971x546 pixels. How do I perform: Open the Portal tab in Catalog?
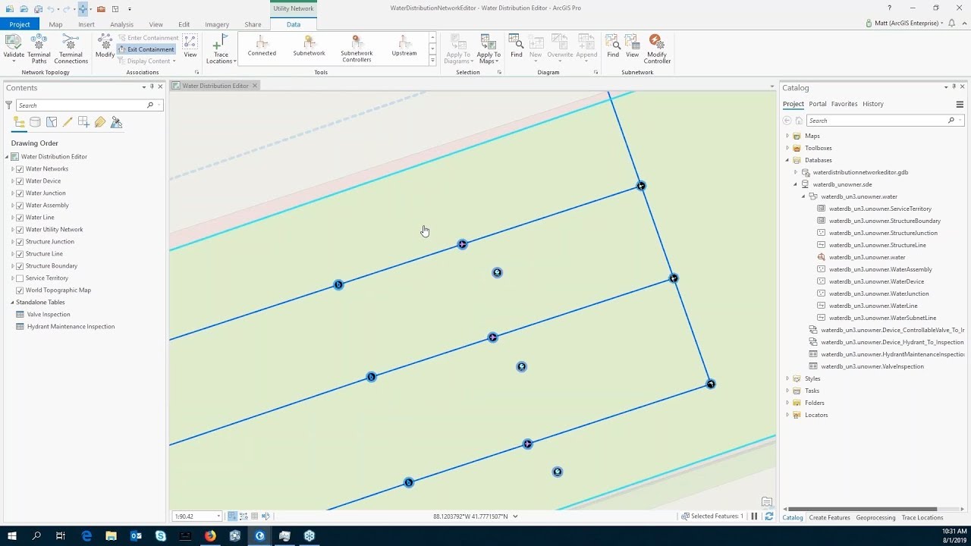tap(817, 104)
